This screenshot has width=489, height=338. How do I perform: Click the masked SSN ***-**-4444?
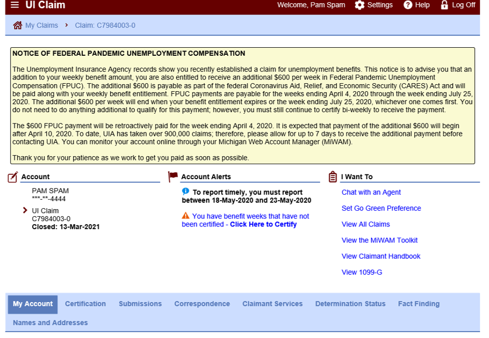point(49,199)
